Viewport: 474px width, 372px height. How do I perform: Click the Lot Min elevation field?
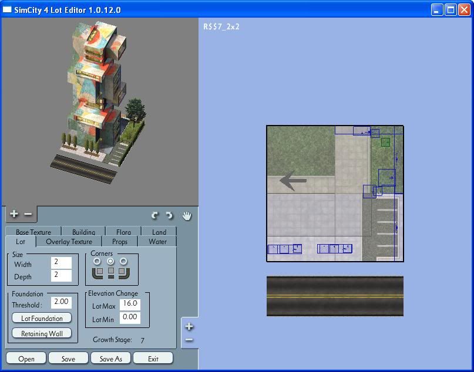click(130, 317)
